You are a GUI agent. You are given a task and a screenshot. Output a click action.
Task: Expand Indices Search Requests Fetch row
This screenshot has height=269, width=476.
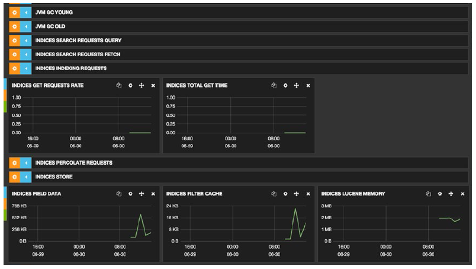tap(26, 55)
